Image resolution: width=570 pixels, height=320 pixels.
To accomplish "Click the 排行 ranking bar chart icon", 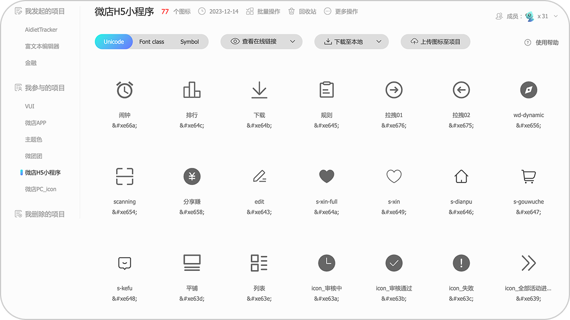I will (192, 90).
